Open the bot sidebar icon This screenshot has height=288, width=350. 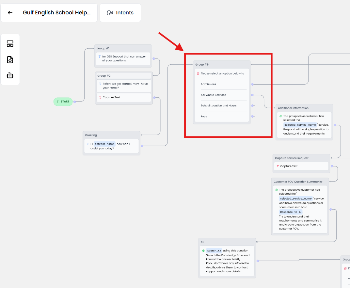click(x=10, y=76)
